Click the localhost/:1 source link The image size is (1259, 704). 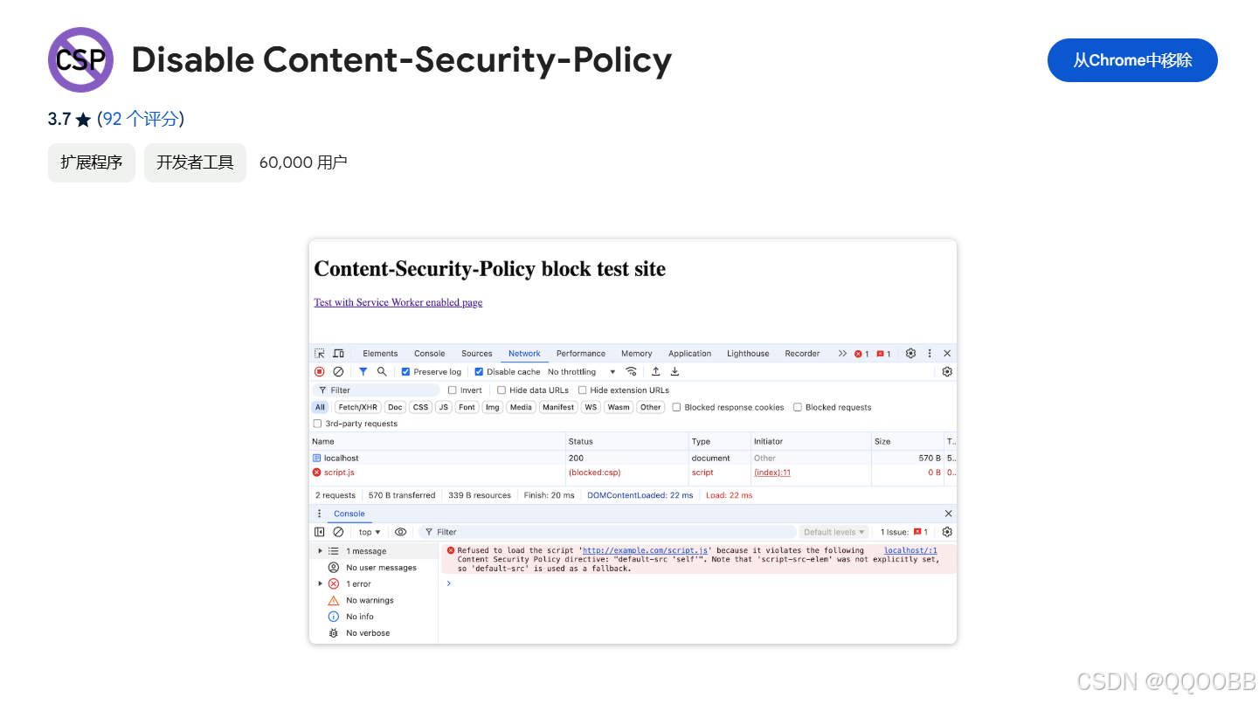(x=910, y=551)
